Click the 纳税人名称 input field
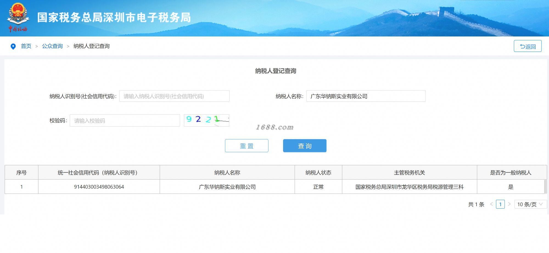 click(366, 96)
